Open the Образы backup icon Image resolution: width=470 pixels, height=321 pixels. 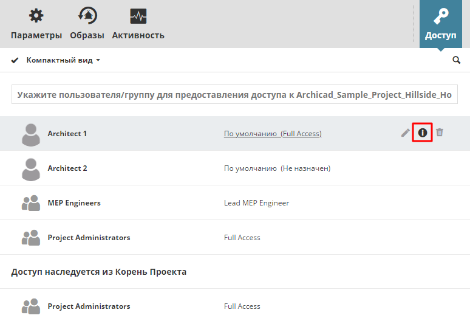click(87, 16)
